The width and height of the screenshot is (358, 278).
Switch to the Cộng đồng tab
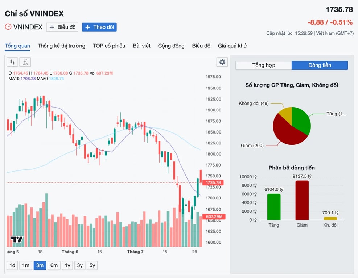click(x=171, y=46)
